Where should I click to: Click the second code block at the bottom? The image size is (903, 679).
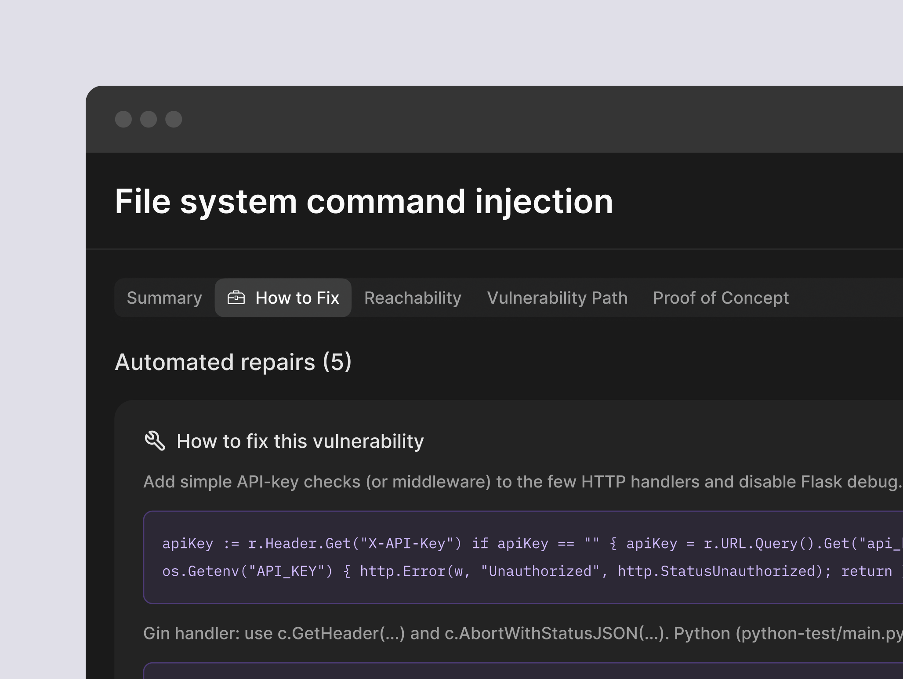(523, 672)
